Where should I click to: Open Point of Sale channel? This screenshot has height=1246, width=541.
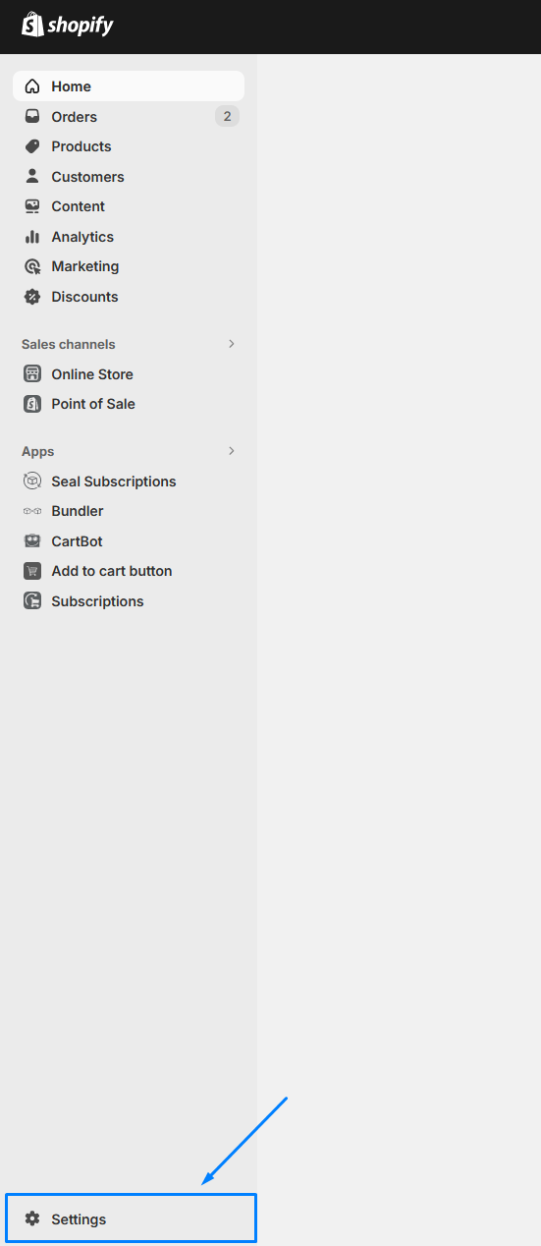pyautogui.click(x=129, y=404)
